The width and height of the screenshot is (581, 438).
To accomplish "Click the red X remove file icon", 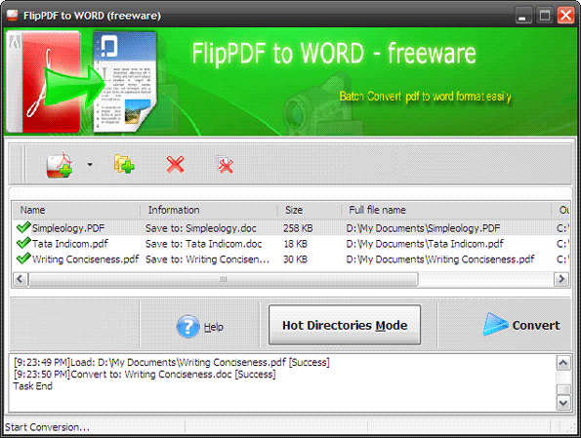I will (x=175, y=165).
